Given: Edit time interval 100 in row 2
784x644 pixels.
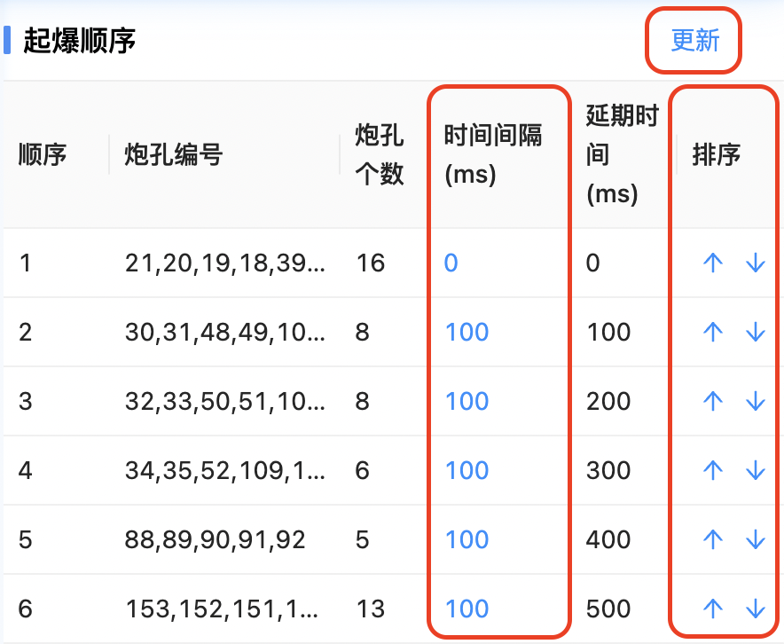Looking at the screenshot, I should [x=466, y=332].
